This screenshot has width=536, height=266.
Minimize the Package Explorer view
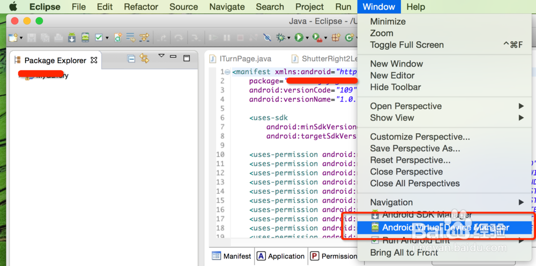(173, 57)
